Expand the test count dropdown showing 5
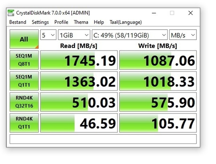216x164 pixels. point(48,35)
